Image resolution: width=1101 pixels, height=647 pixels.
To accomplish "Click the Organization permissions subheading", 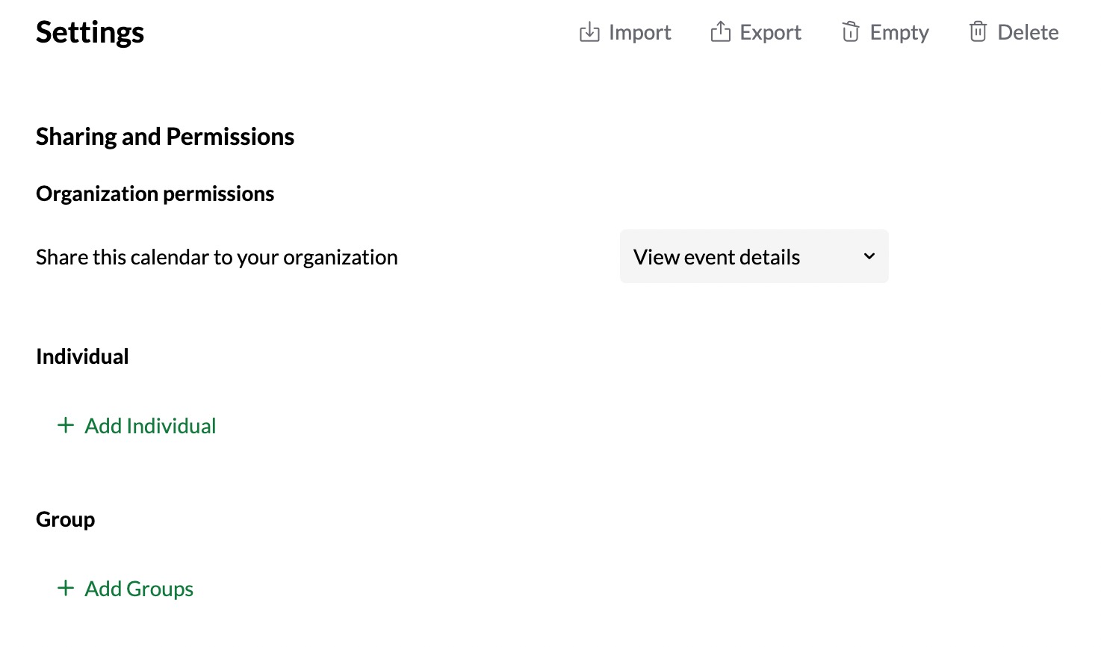I will coord(155,194).
